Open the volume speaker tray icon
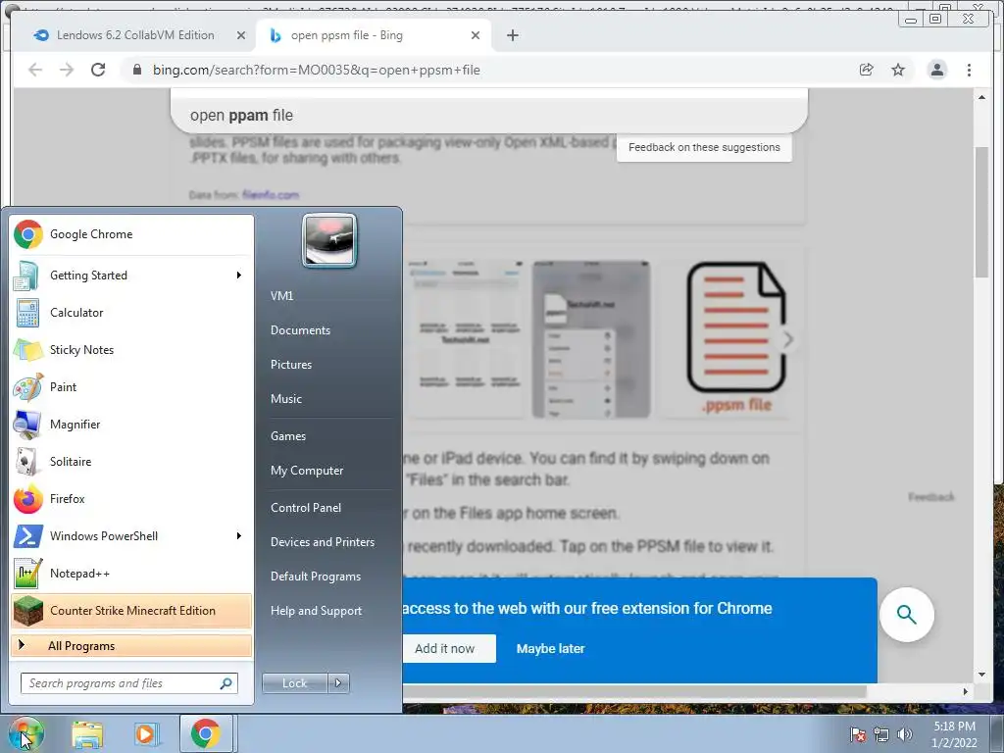Image resolution: width=1004 pixels, height=753 pixels. (904, 734)
